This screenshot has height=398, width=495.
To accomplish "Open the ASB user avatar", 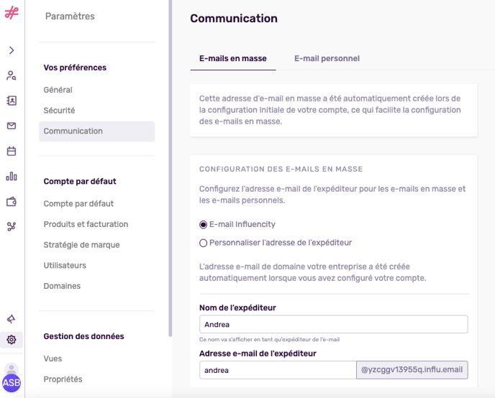I will (12, 383).
